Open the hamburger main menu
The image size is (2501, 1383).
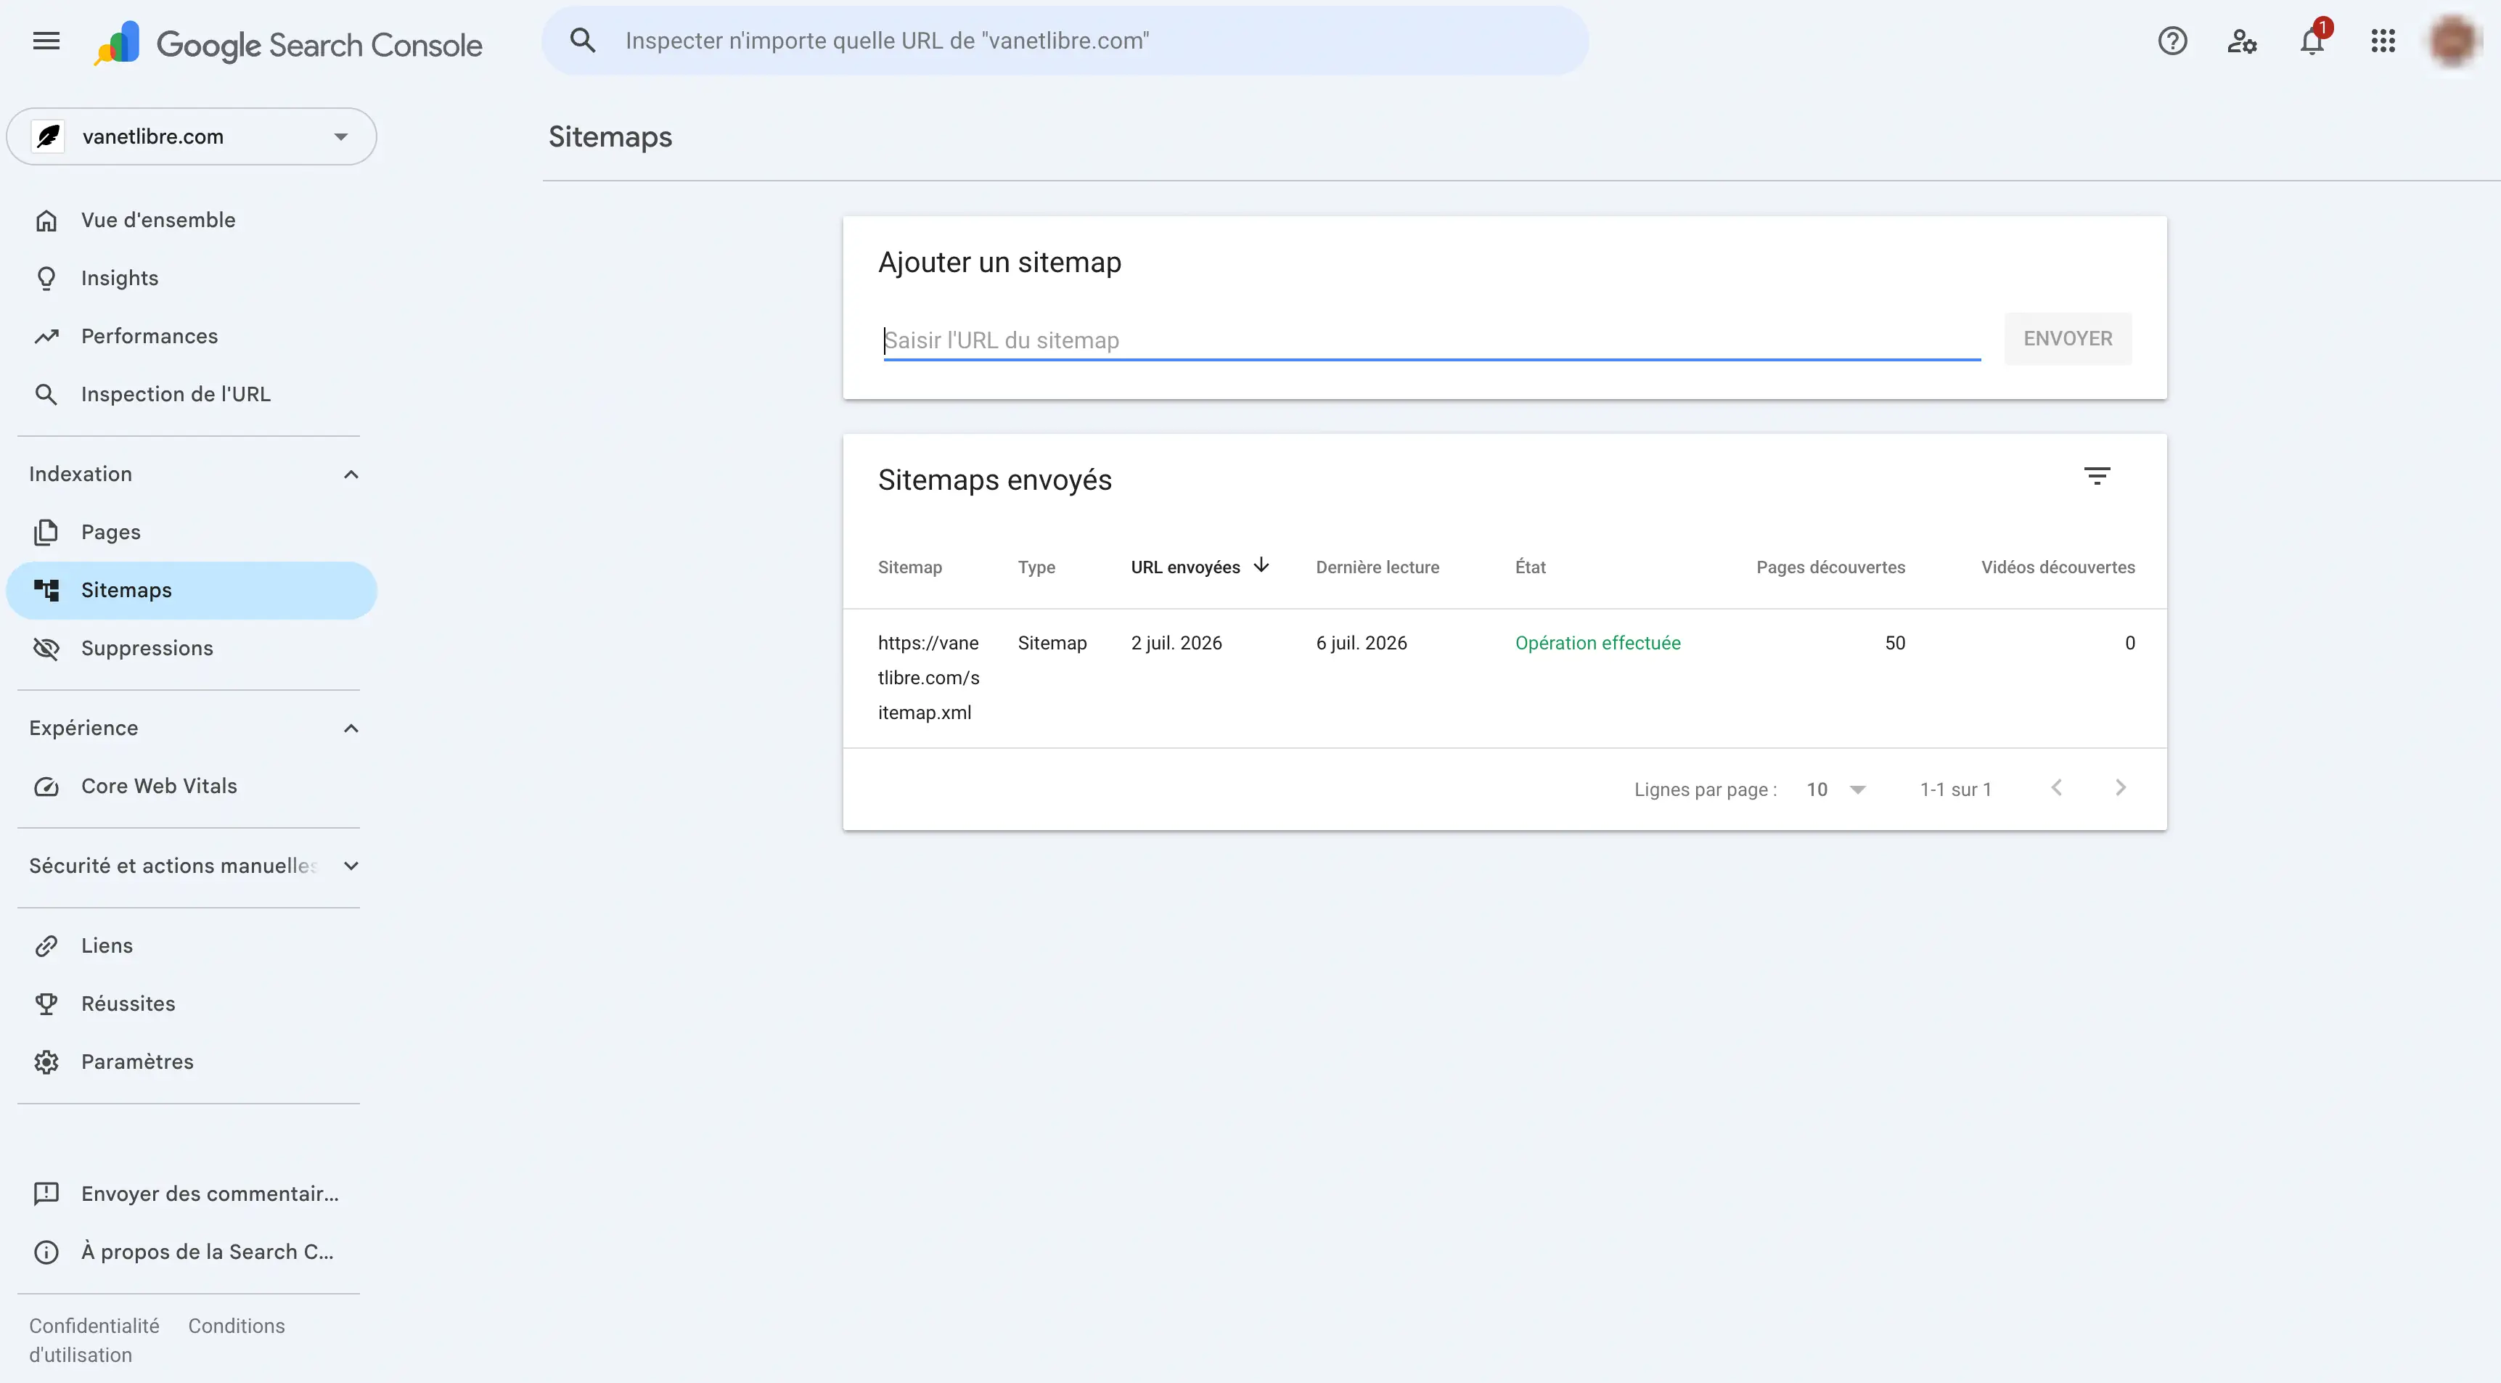tap(46, 41)
